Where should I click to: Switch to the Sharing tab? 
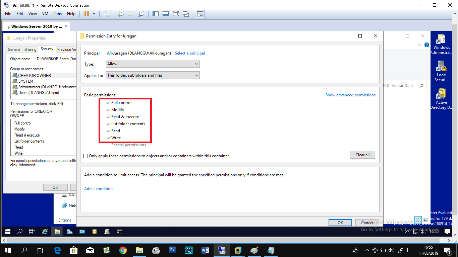click(30, 49)
